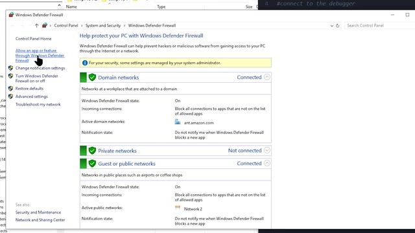Click the Domain networks Connected status

249,77
